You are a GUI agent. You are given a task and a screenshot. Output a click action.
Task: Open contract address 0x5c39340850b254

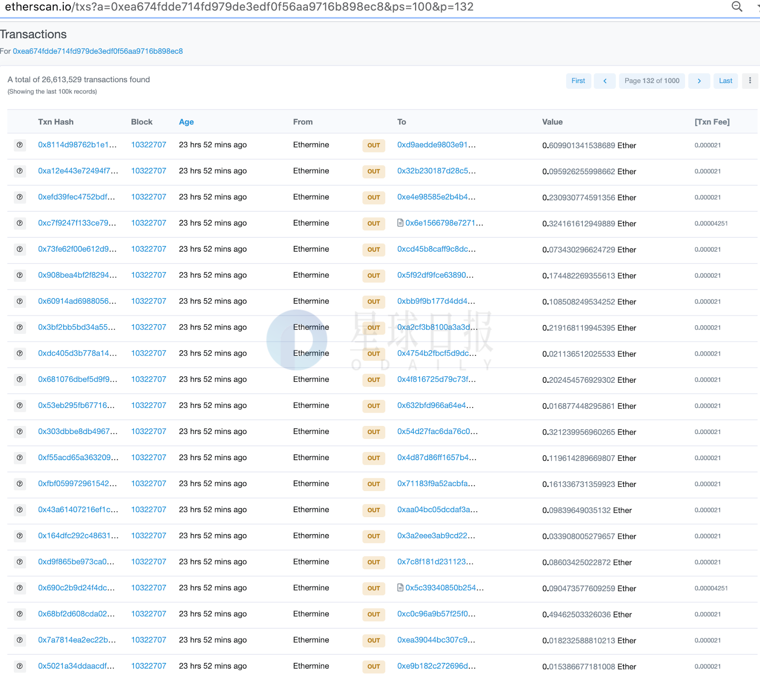pyautogui.click(x=445, y=588)
